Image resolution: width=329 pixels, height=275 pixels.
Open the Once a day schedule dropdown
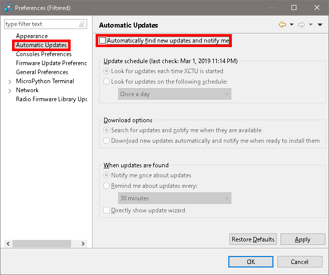tap(175, 94)
